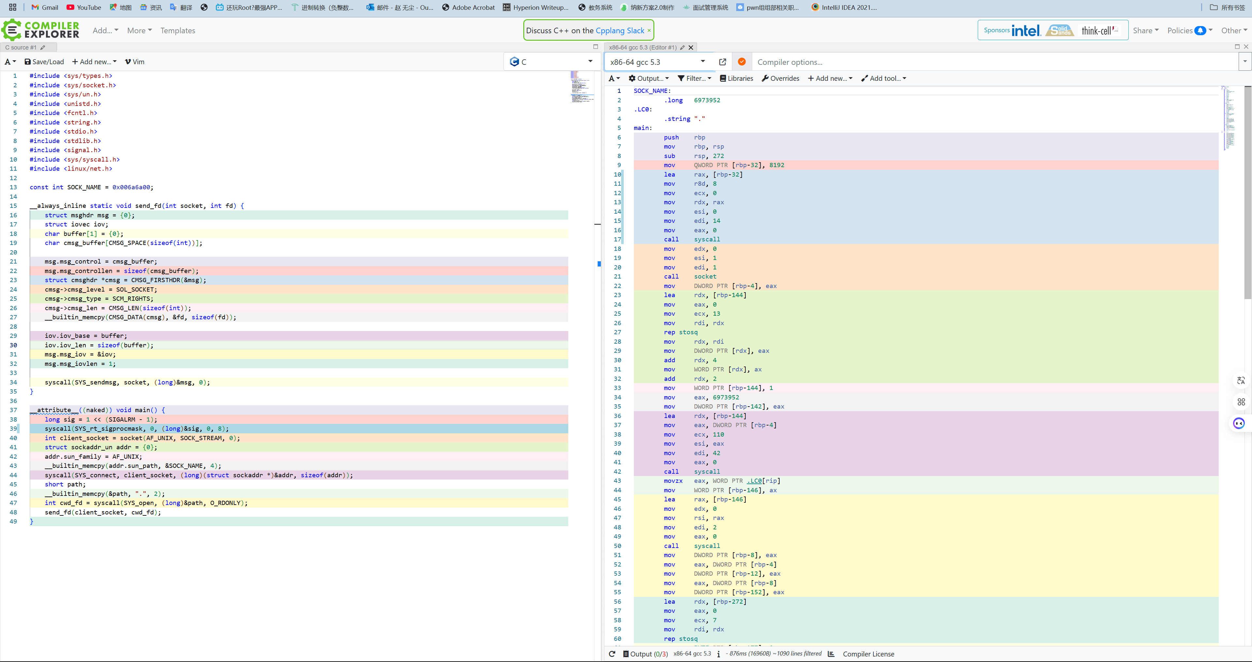Open the Share dropdown
The width and height of the screenshot is (1252, 662).
[1146, 30]
